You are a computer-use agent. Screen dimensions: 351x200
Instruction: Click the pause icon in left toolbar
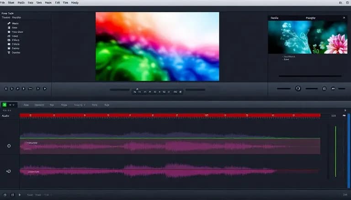pos(6,89)
